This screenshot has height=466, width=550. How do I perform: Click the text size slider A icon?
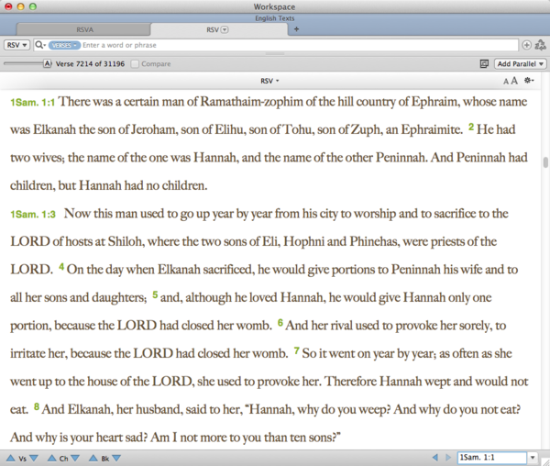(48, 64)
